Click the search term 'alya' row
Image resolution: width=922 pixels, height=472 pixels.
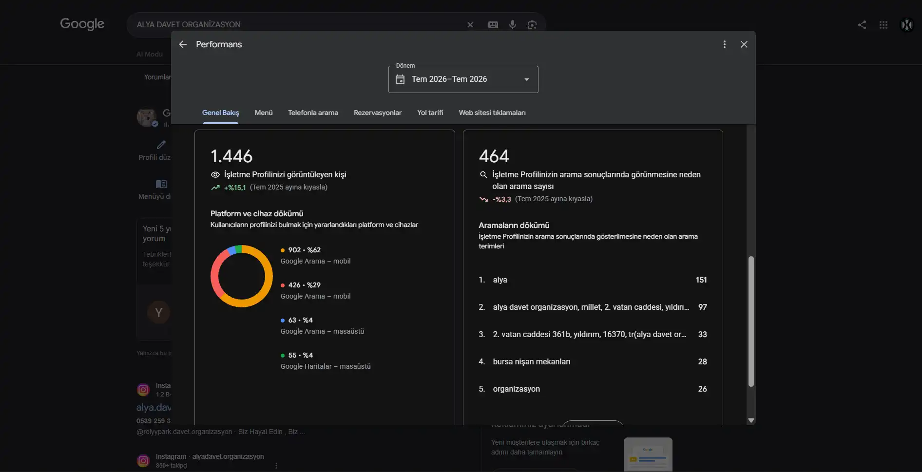click(x=593, y=280)
